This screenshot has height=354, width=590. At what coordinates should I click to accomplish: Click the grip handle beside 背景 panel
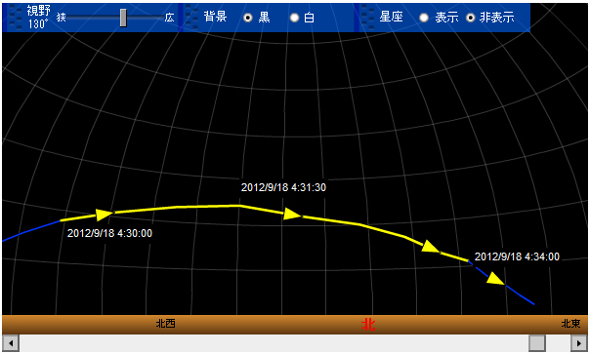point(191,18)
